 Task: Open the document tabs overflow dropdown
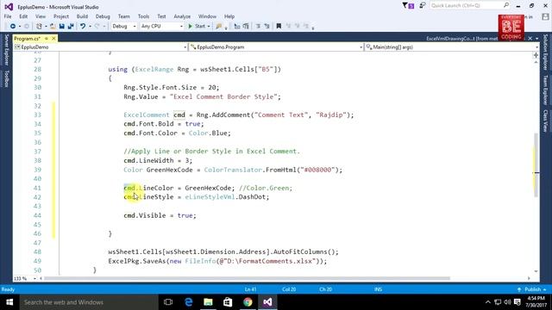[x=536, y=38]
